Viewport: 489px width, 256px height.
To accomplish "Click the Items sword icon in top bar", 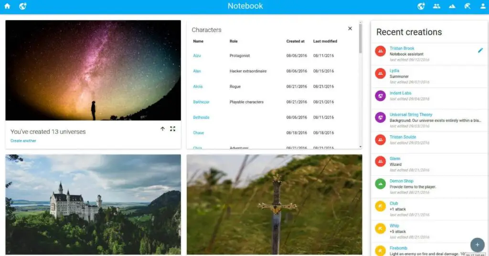I will (x=468, y=6).
